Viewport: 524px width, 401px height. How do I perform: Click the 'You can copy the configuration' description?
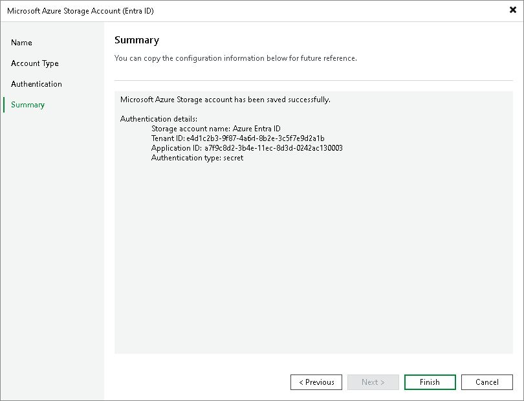click(x=235, y=58)
